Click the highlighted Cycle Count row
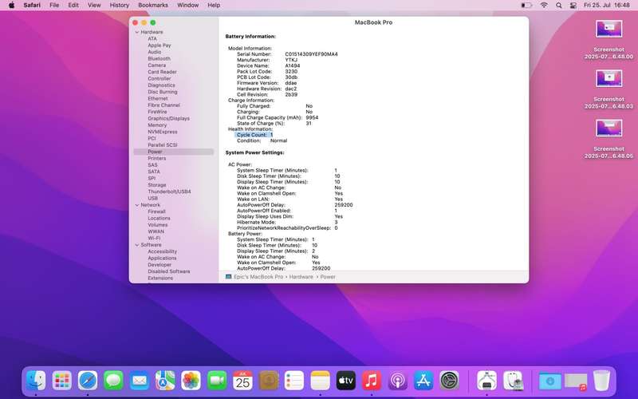 [254, 135]
